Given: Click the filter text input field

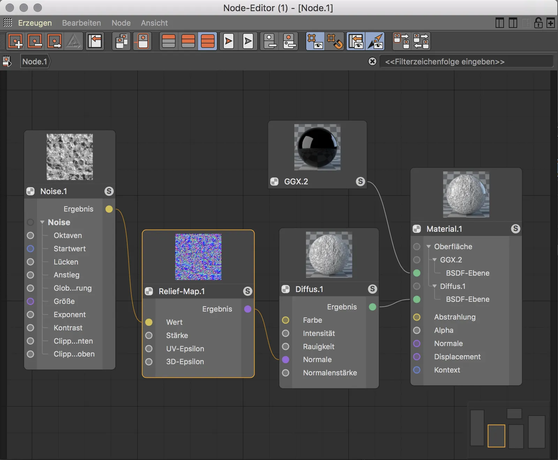Looking at the screenshot, I should (466, 62).
